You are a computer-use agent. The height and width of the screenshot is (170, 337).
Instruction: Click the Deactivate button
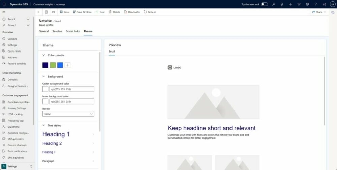[132, 12]
